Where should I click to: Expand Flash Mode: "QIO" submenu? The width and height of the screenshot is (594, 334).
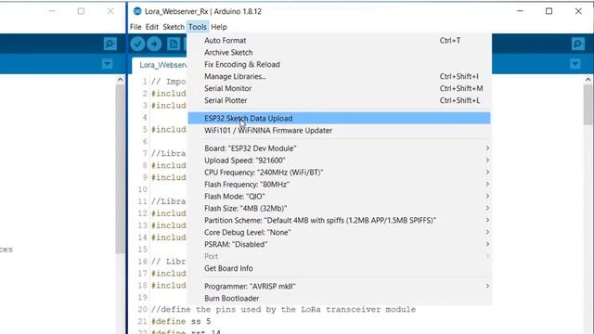pos(339,196)
